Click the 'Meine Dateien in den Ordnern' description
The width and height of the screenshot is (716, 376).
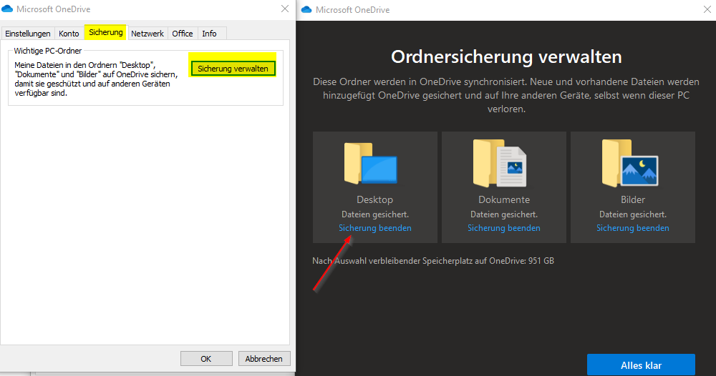(96, 79)
